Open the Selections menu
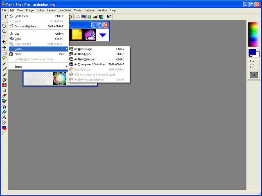262x196 pixels. [65, 10]
